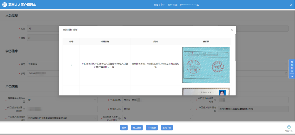The width and height of the screenshot is (295, 135).
Task: Preview the household register template image
Action: tap(206, 65)
